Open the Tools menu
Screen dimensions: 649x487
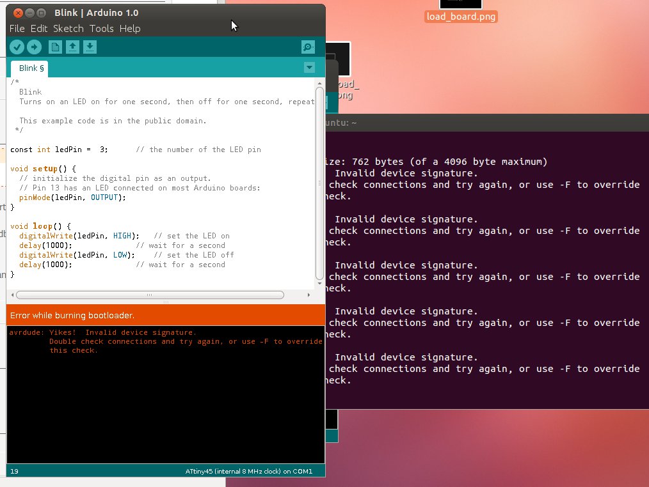[x=101, y=29]
